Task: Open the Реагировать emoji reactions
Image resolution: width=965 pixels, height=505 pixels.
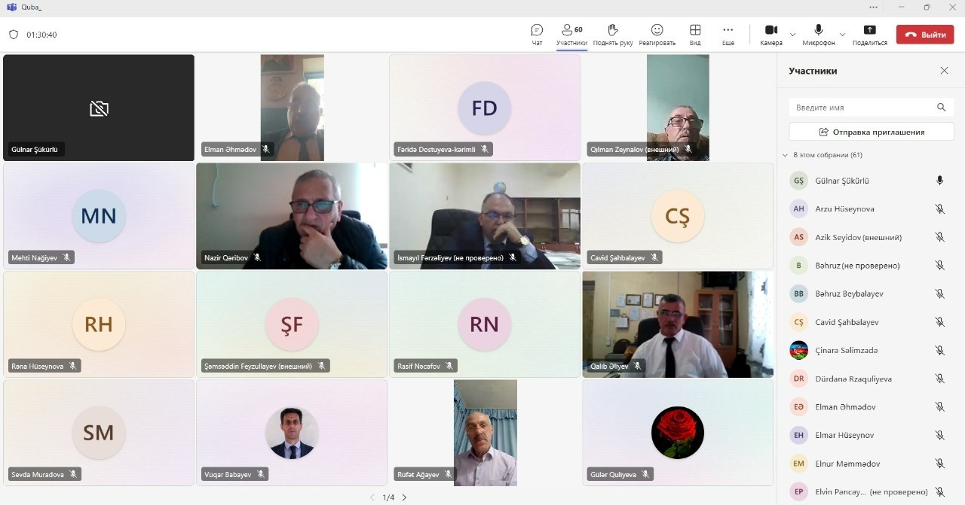Action: click(657, 30)
